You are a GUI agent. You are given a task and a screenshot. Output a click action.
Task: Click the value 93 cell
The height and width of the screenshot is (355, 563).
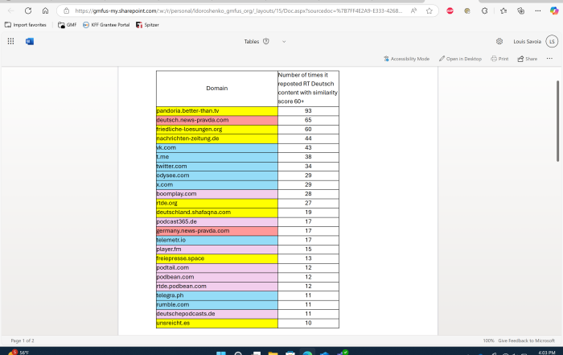[308, 111]
